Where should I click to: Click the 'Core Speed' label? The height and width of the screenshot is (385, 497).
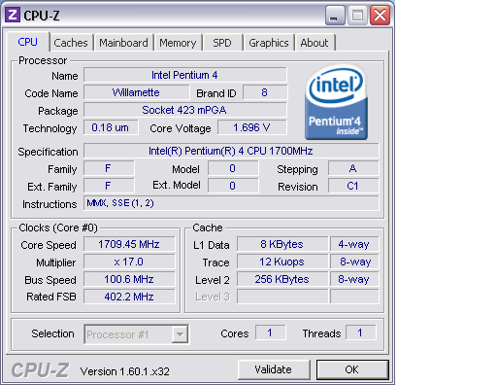click(49, 245)
